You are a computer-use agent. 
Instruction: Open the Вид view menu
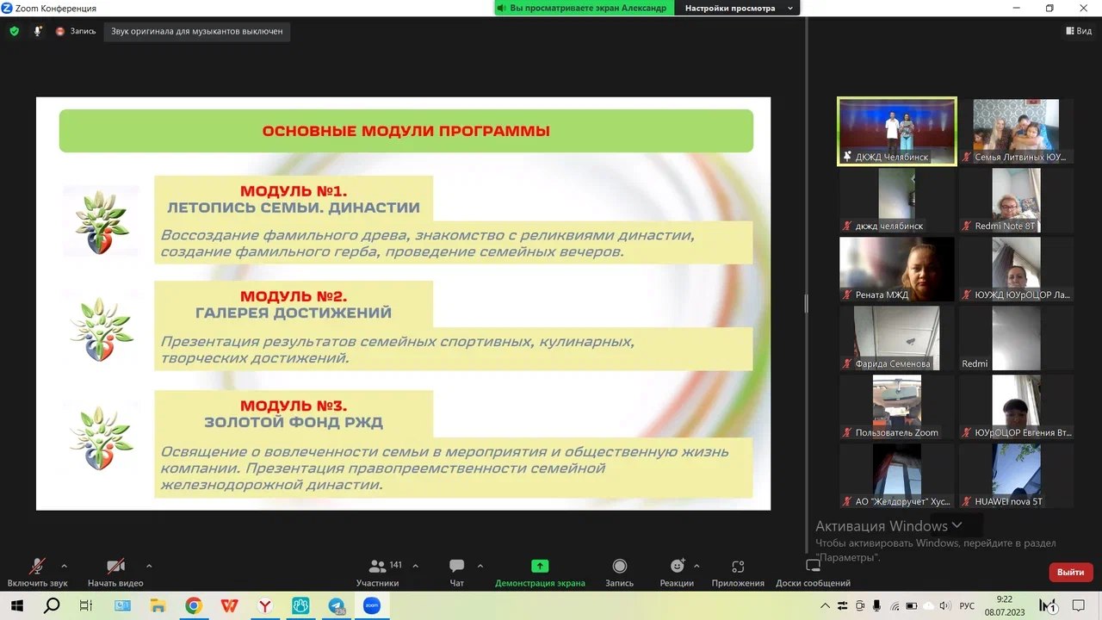click(x=1079, y=31)
